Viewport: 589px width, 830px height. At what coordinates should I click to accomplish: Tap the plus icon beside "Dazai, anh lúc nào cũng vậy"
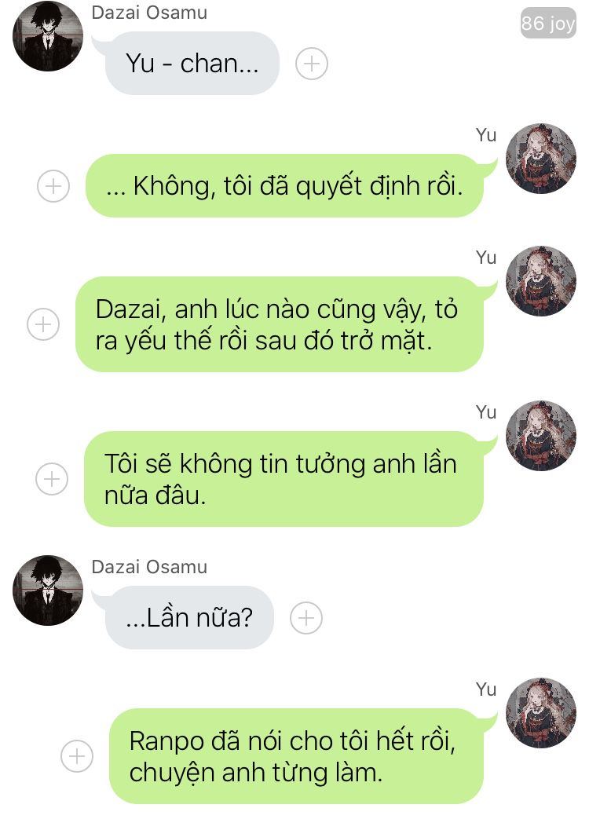click(x=43, y=324)
